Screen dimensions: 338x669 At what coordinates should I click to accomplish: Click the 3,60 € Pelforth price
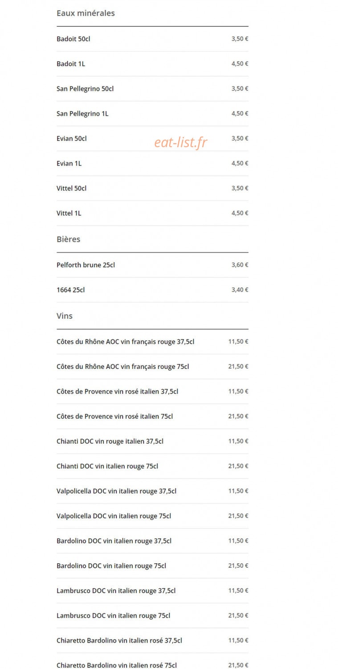[x=240, y=265]
